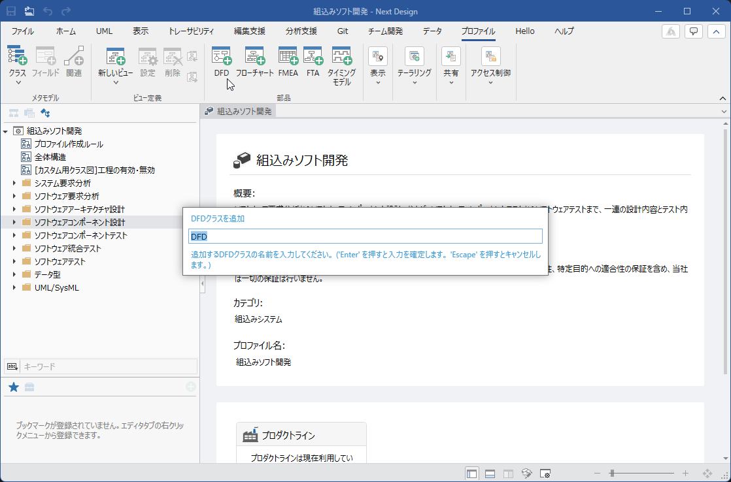Image resolution: width=731 pixels, height=482 pixels.
Task: Click the クラス (class) add icon
Action: (18, 56)
